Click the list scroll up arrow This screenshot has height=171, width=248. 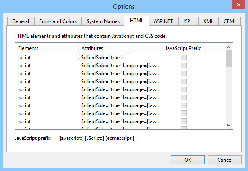click(x=229, y=47)
